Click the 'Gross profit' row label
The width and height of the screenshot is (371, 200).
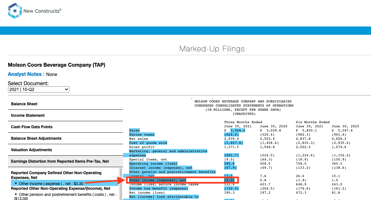click(x=142, y=147)
